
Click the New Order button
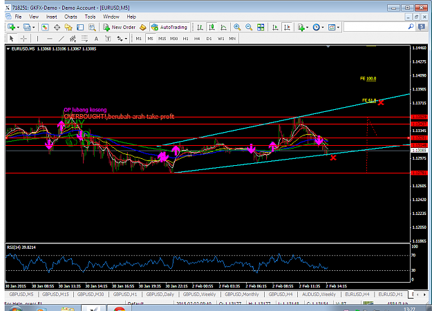(x=120, y=27)
